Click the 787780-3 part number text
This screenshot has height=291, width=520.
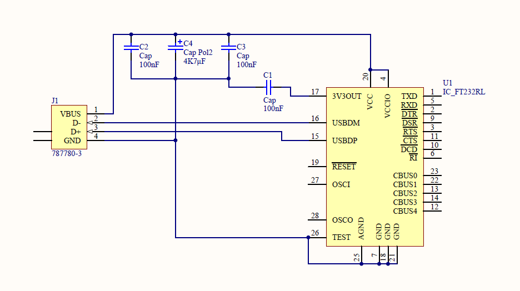67,153
